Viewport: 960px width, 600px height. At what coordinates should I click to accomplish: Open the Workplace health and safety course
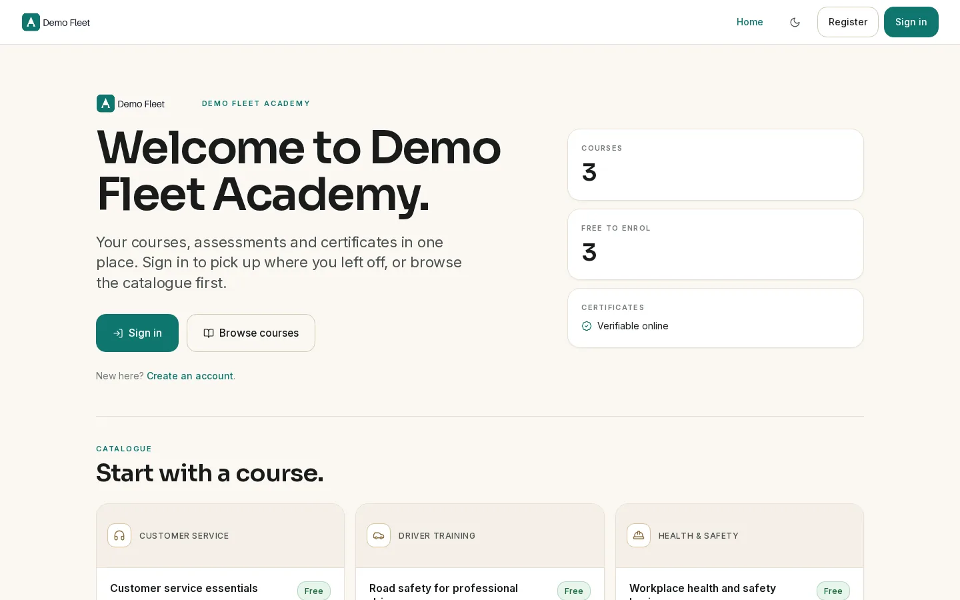coord(703,591)
